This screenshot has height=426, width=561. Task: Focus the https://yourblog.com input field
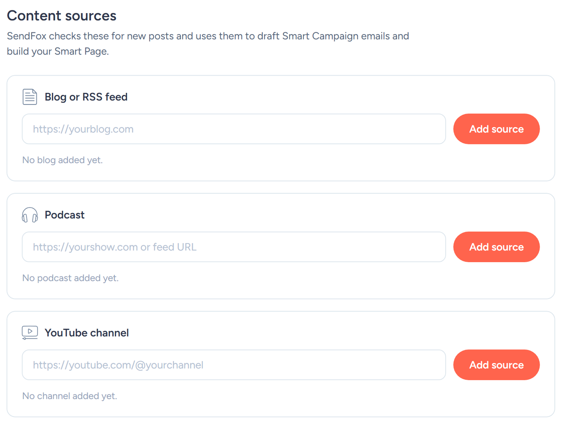point(234,129)
